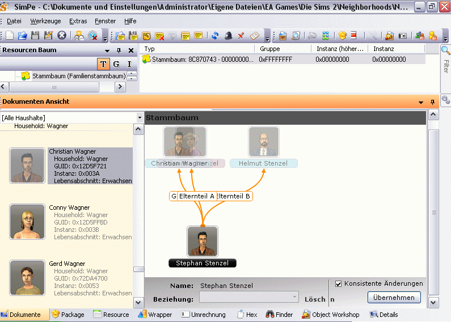Click the black X close-package toolbar icon
This screenshot has width=451, height=322.
click(x=61, y=36)
